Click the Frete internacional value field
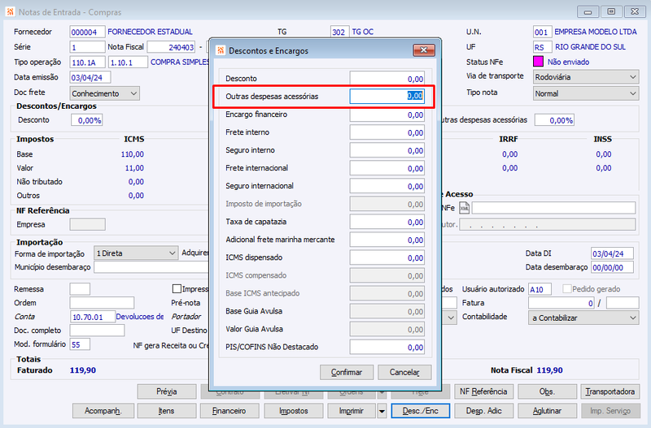 click(x=387, y=168)
